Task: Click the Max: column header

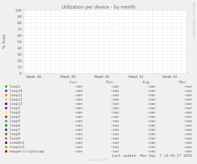Action: pos(183,82)
